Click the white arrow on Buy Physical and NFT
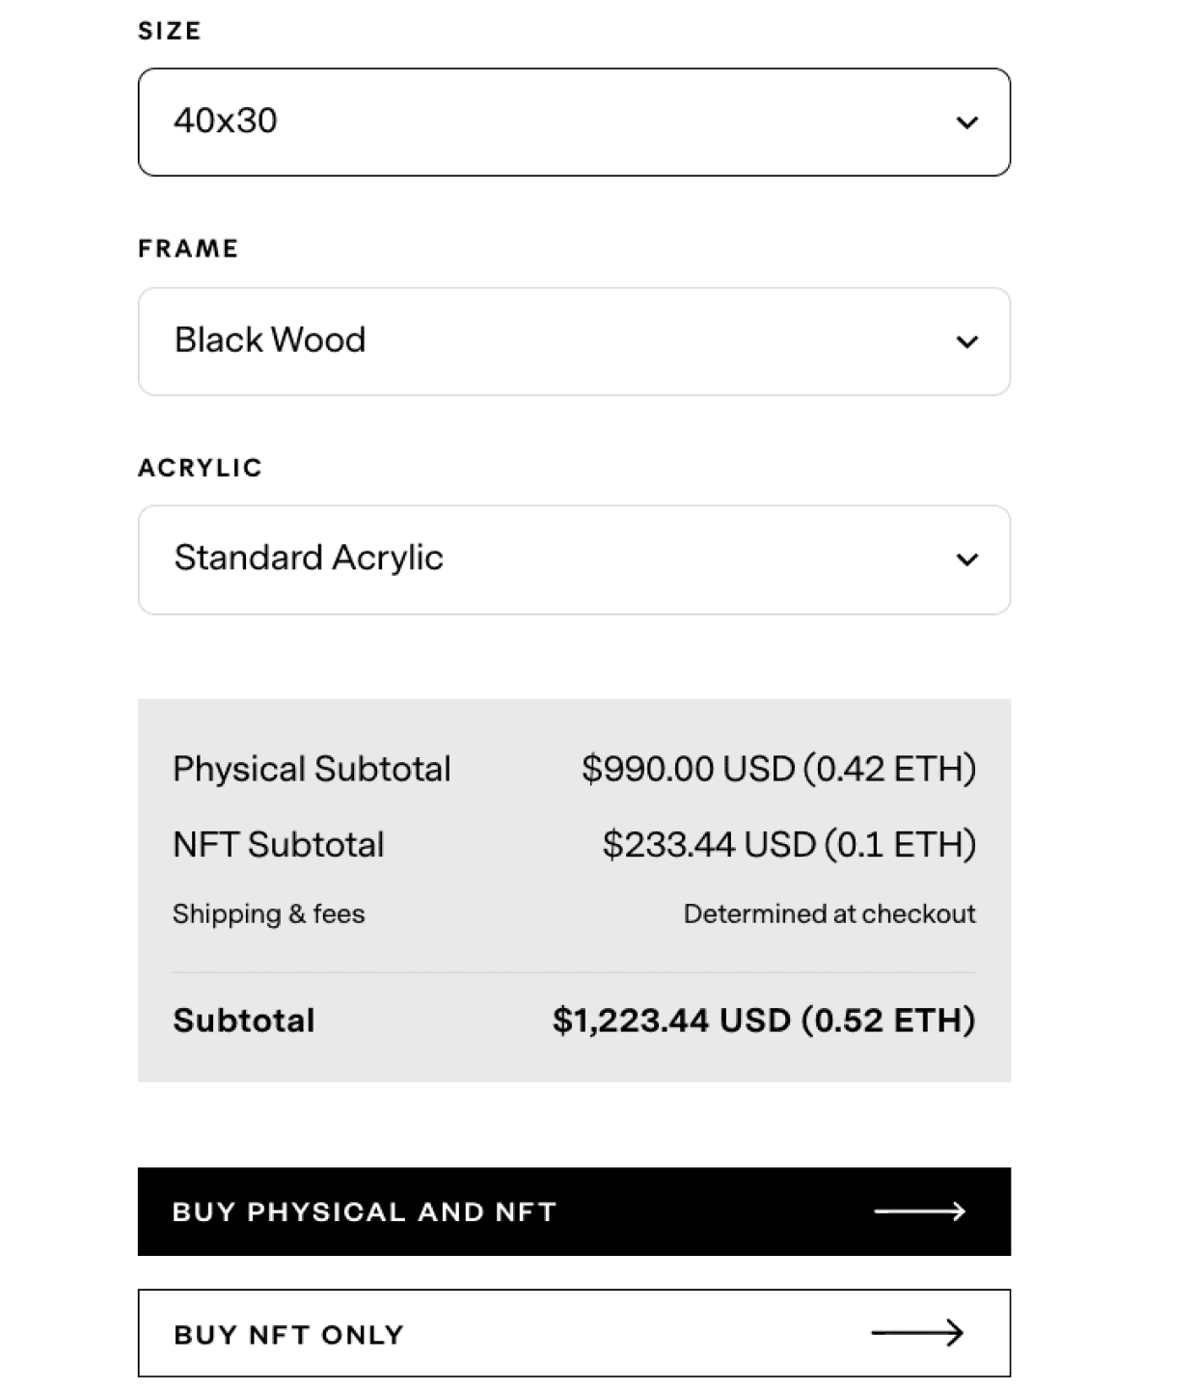The height and width of the screenshot is (1389, 1196). pyautogui.click(x=919, y=1212)
